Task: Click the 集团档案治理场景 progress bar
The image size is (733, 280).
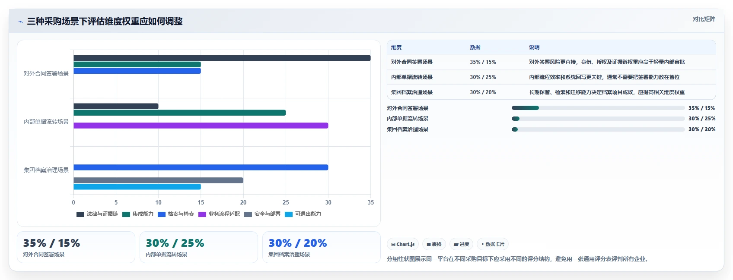Action: point(598,129)
